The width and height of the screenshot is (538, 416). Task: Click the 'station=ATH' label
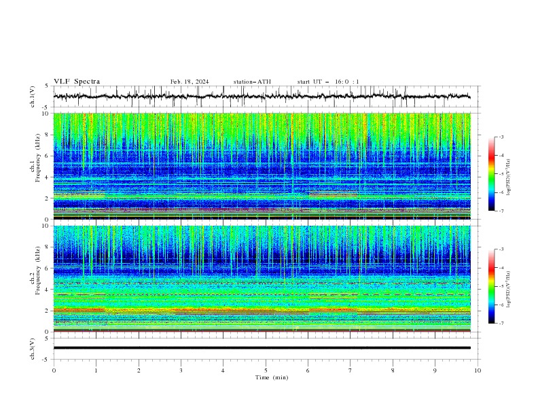pos(252,82)
